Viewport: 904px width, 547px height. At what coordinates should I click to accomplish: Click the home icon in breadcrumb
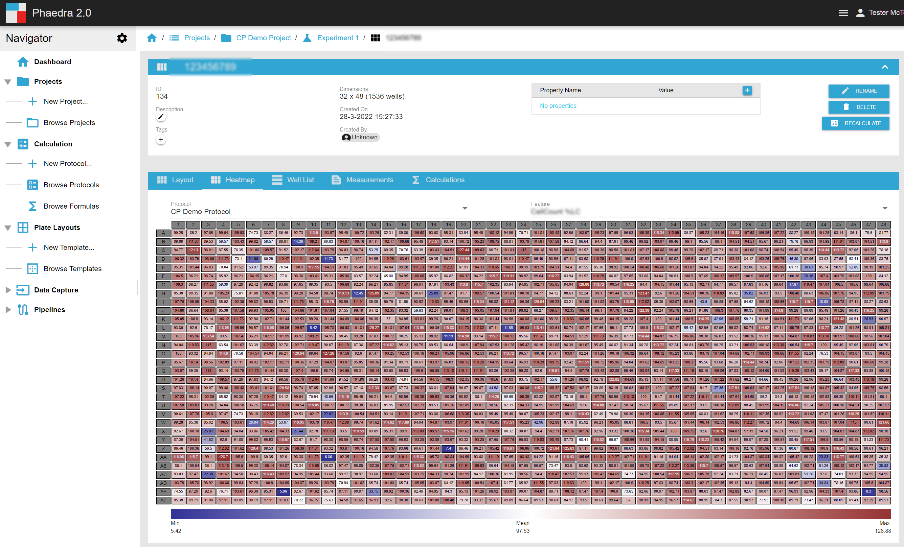[x=152, y=38]
